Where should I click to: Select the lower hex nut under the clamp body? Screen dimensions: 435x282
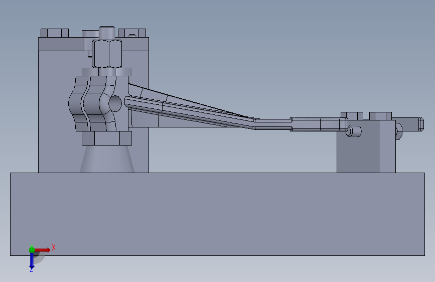point(107,138)
